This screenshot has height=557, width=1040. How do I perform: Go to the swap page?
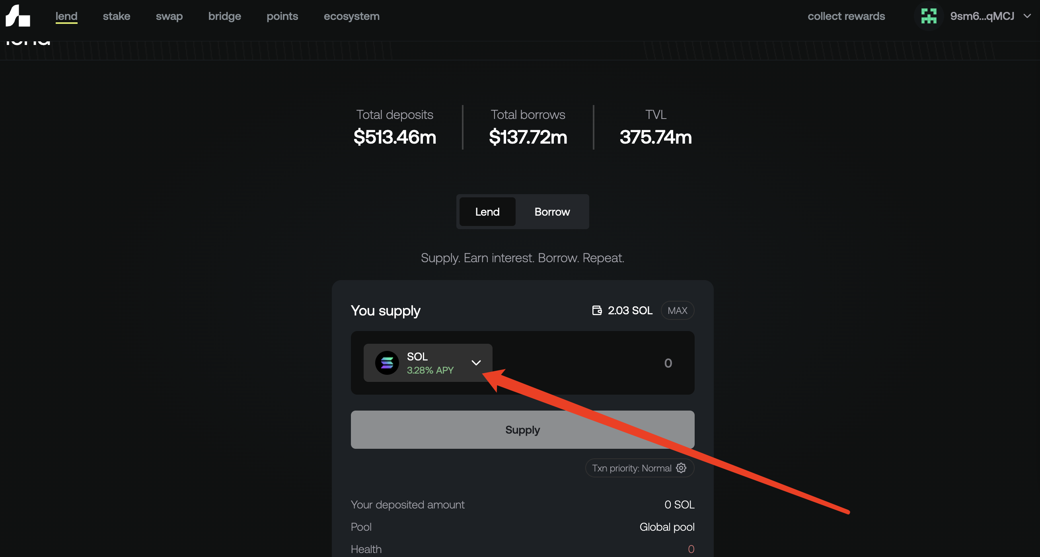169,16
